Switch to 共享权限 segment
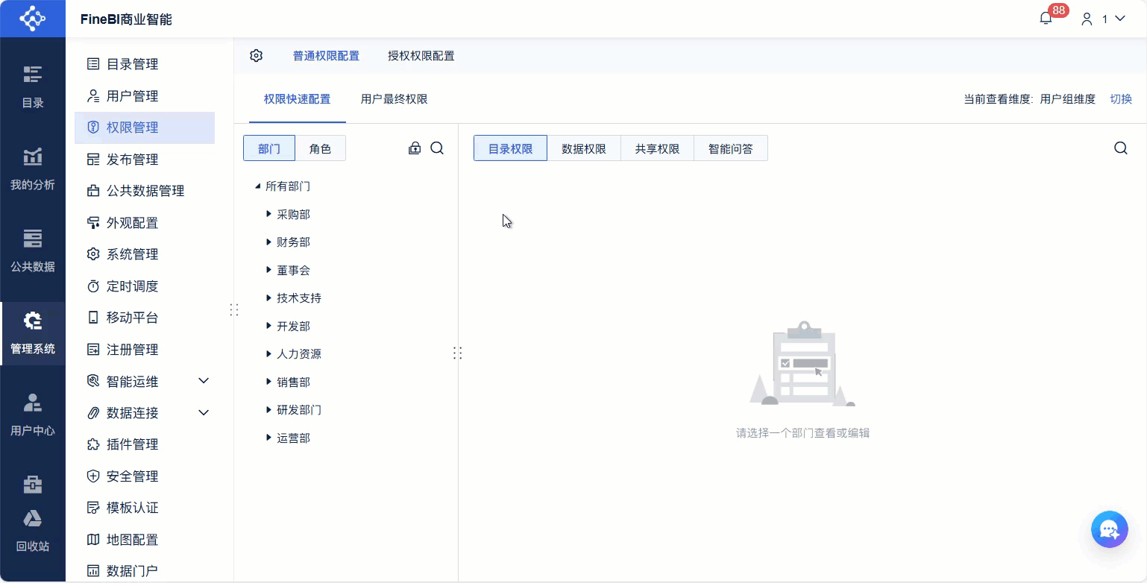 (x=658, y=148)
